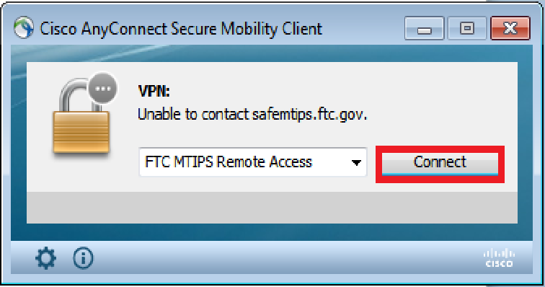Image resolution: width=545 pixels, height=287 pixels.
Task: Click the bold VPN: label
Action: click(x=154, y=92)
